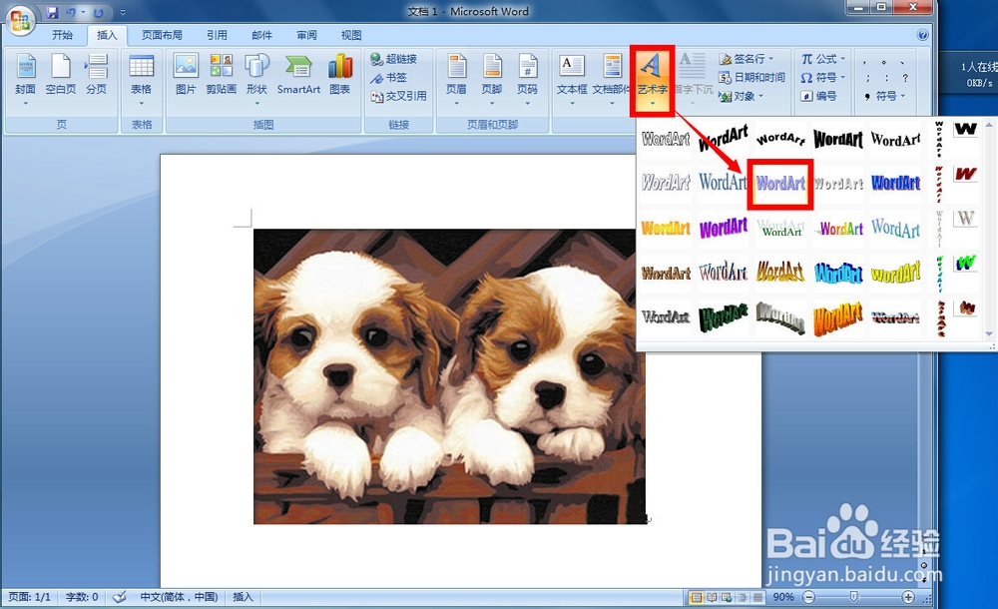998x609 pixels.
Task: Switch to the 邮件 (Mailings) tab
Action: [x=261, y=35]
